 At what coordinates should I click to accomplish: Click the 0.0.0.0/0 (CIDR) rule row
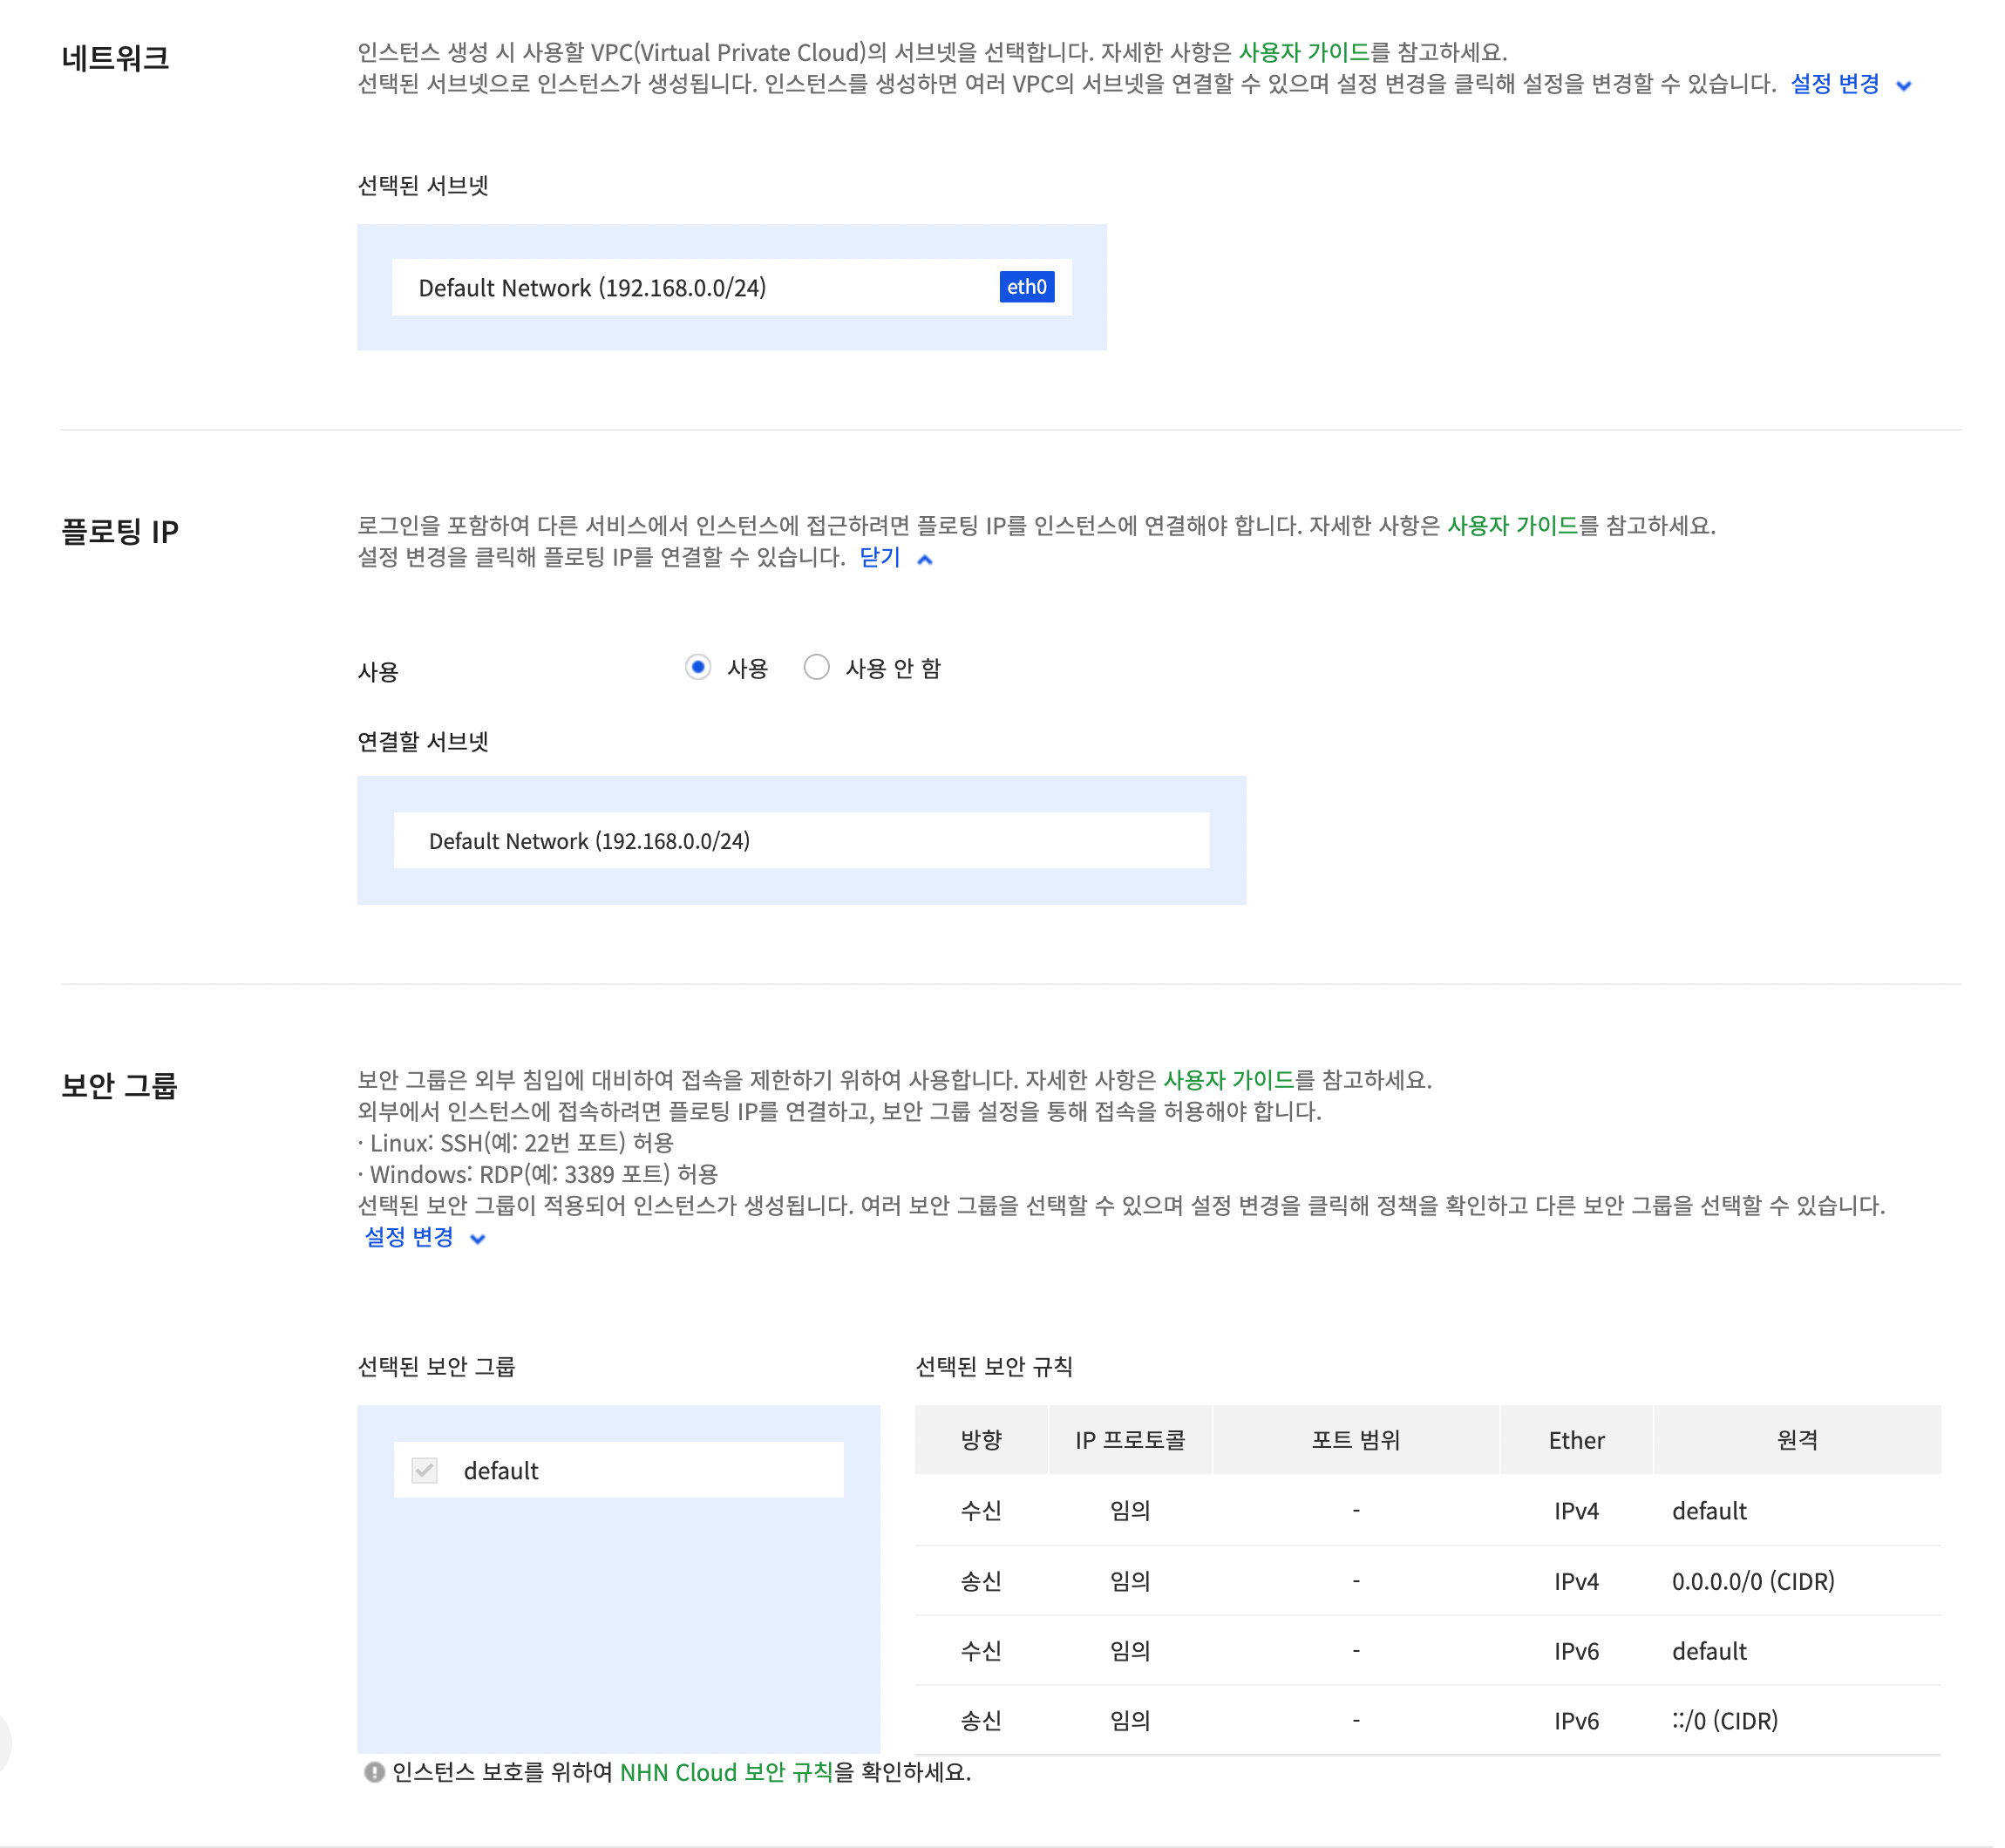(1427, 1581)
